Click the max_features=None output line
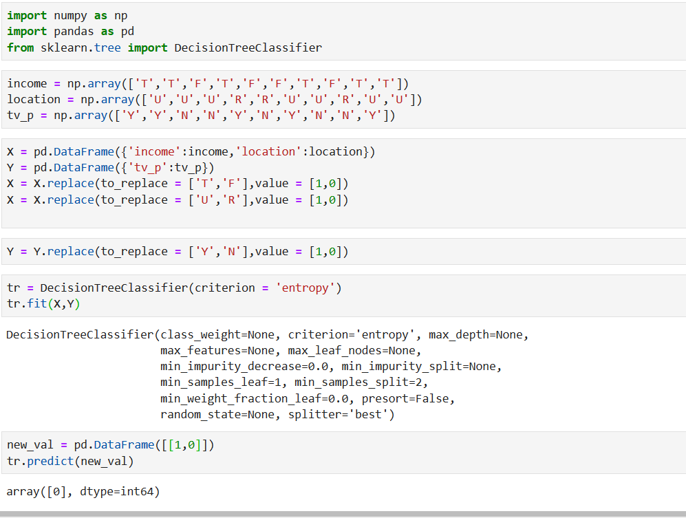 tap(290, 350)
